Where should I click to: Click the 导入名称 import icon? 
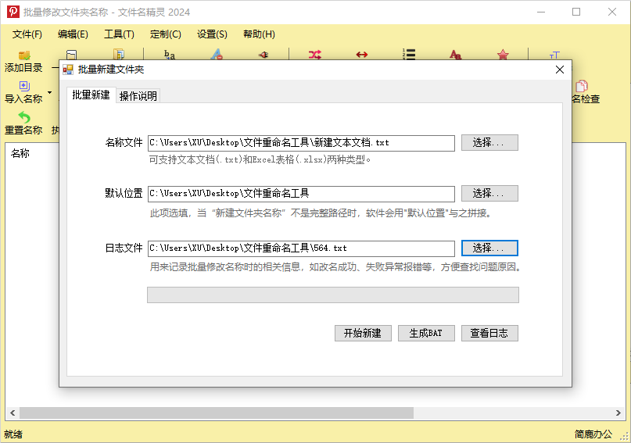[x=23, y=86]
